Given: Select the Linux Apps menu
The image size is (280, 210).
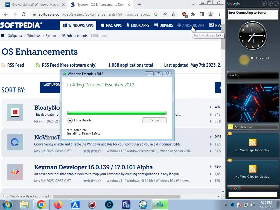Looking at the screenshot, I should point(138,25).
